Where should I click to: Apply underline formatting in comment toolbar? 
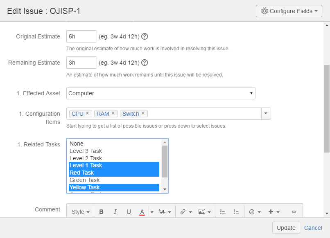click(129, 212)
